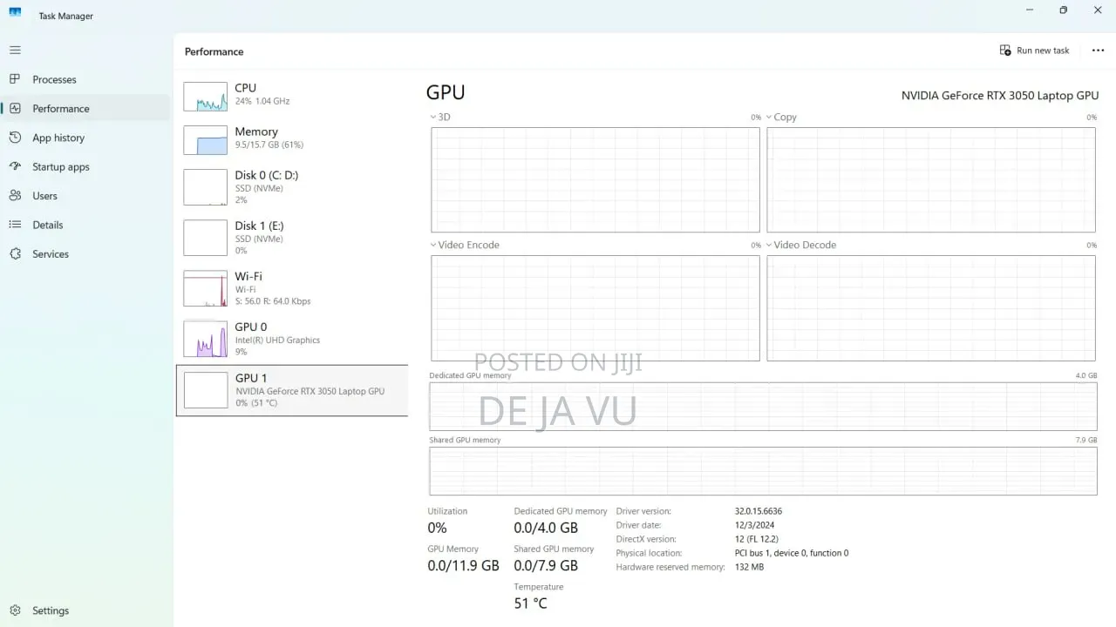Open the Video Decode engine dropdown

769,245
